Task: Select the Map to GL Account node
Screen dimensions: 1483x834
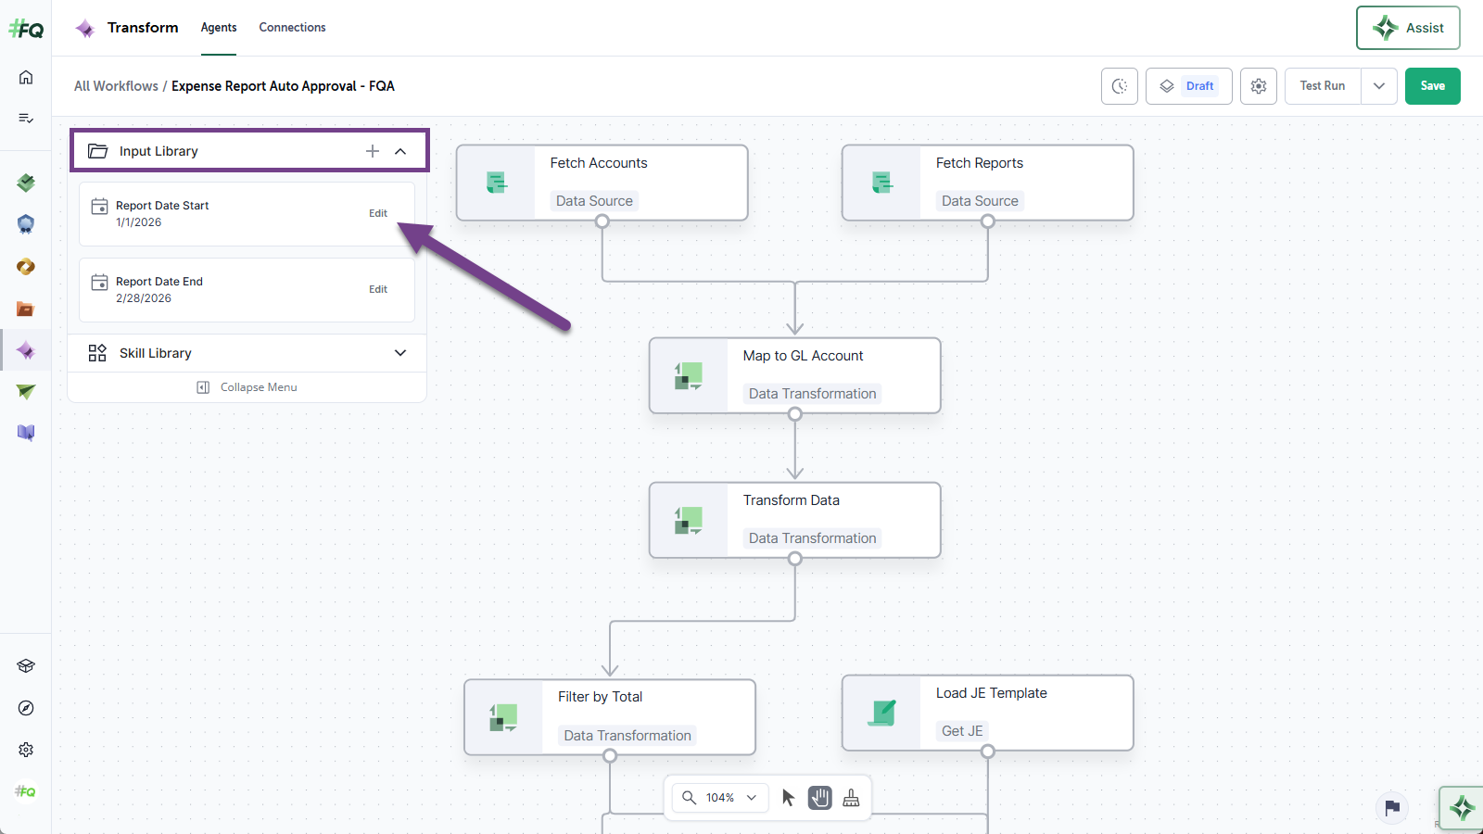Action: [795, 375]
